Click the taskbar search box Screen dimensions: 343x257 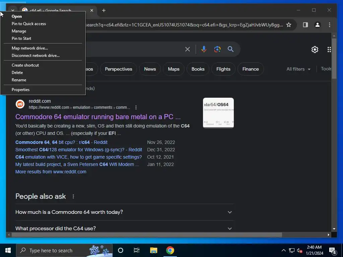coord(64,250)
